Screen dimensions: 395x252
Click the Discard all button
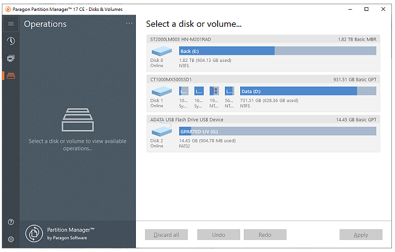click(166, 234)
